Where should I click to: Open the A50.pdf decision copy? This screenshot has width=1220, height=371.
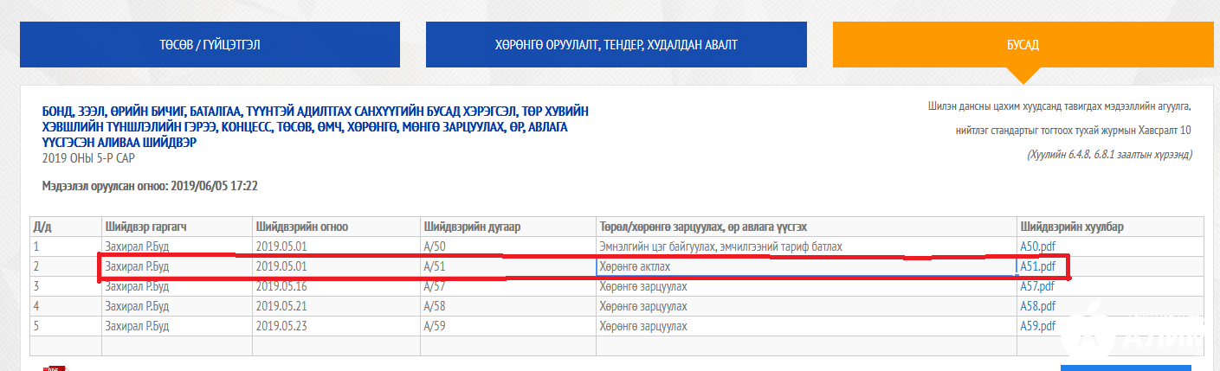coord(1037,246)
